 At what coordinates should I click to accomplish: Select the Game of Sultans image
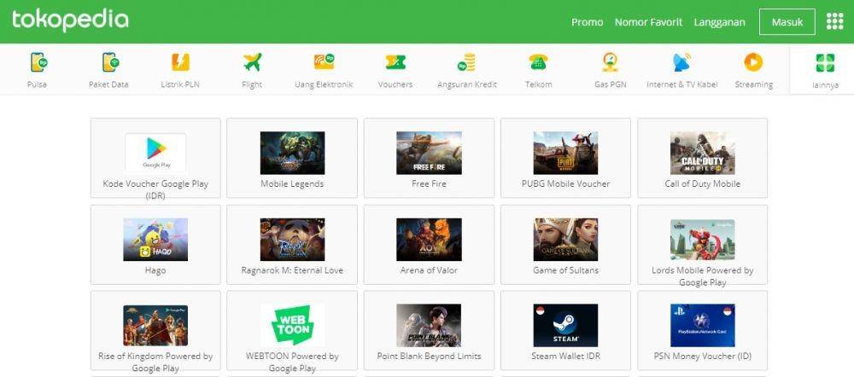(x=565, y=240)
